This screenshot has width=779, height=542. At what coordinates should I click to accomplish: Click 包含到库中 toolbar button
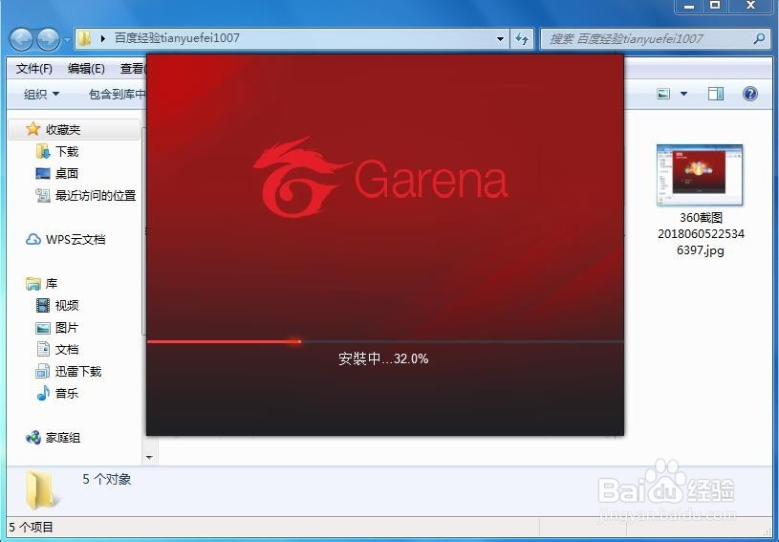[x=118, y=94]
